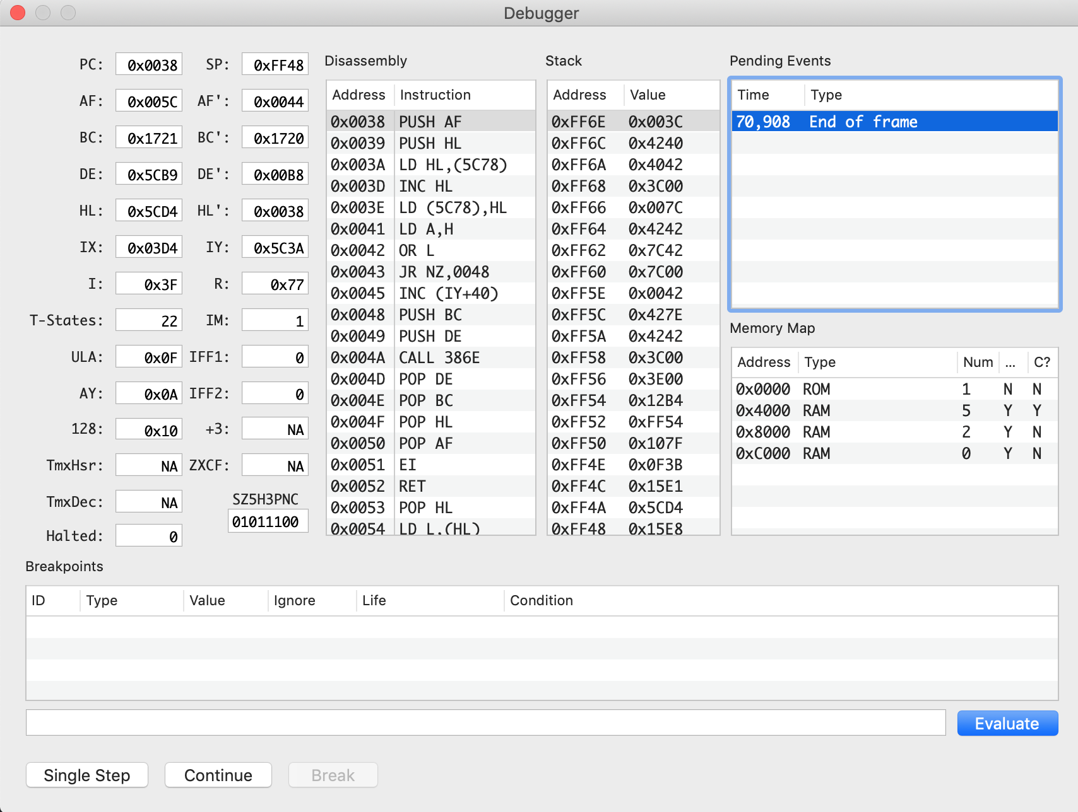This screenshot has width=1078, height=812.
Task: Click the IM value field
Action: (x=275, y=320)
